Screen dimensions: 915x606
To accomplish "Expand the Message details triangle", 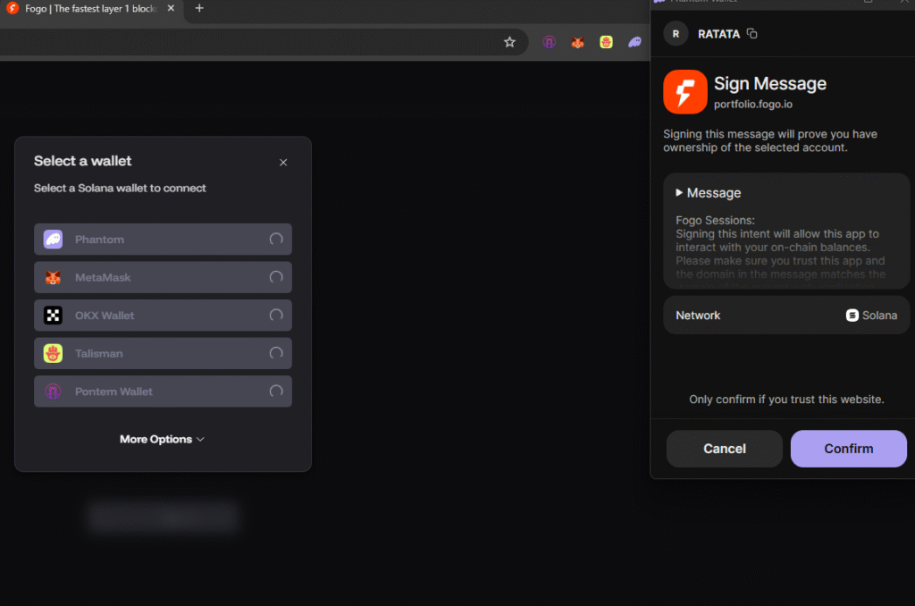I will click(680, 193).
